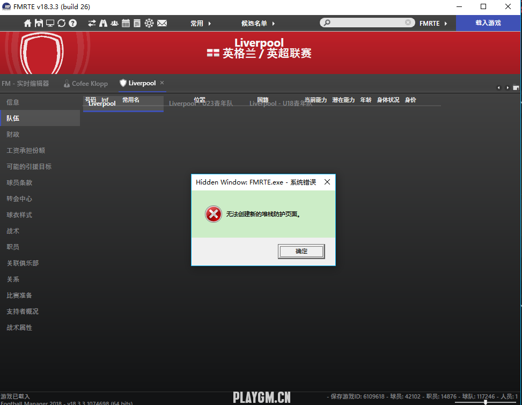
Task: Sort by the 身体状况 column header
Action: (388, 100)
